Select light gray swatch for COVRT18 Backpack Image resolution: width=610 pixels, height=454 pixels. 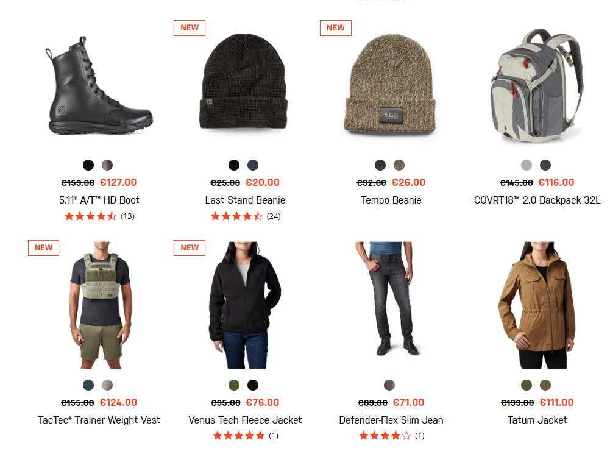point(527,165)
